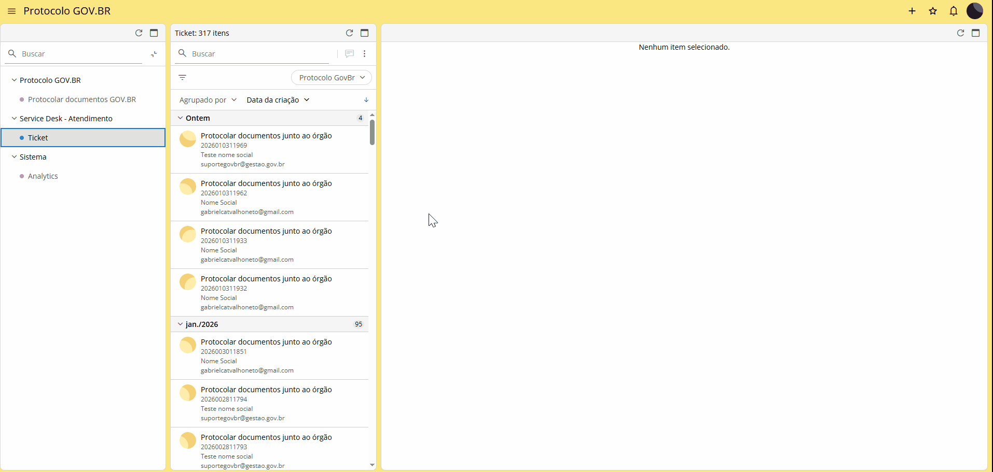
Task: Collapse the Protocolo GOV.BR tree node
Action: [14, 80]
